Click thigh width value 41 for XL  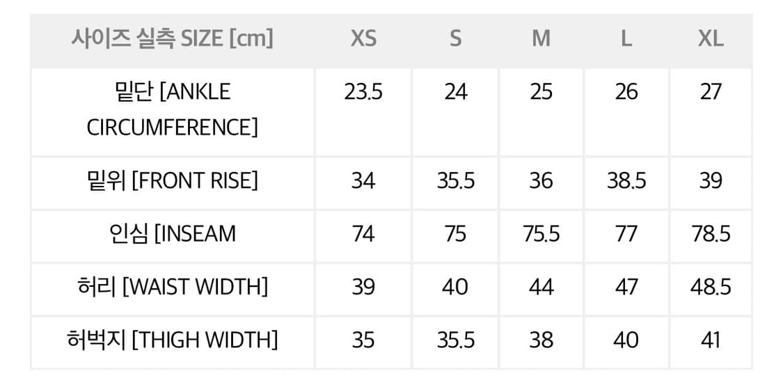tap(711, 340)
